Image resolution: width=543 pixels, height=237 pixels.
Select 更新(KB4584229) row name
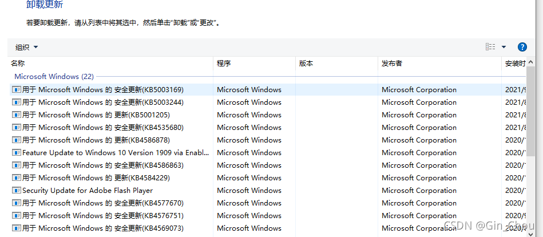click(x=96, y=177)
